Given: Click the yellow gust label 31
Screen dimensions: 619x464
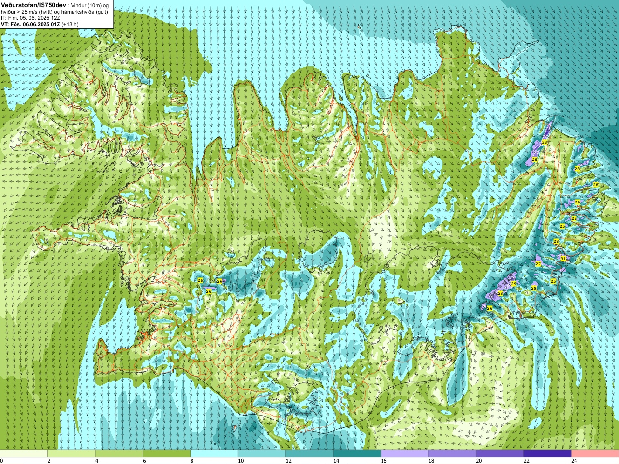Looking at the screenshot, I should point(563,259).
